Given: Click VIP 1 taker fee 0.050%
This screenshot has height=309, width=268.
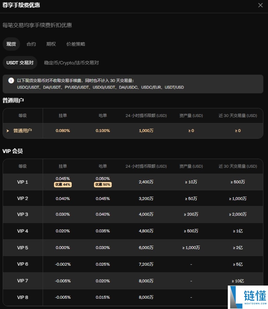Looking at the screenshot, I should 103,179.
